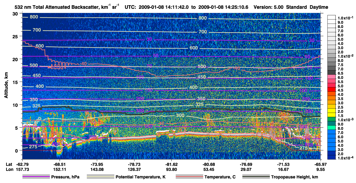Click the 'Altitude, km' axis title
356x183 pixels.
tap(6, 86)
